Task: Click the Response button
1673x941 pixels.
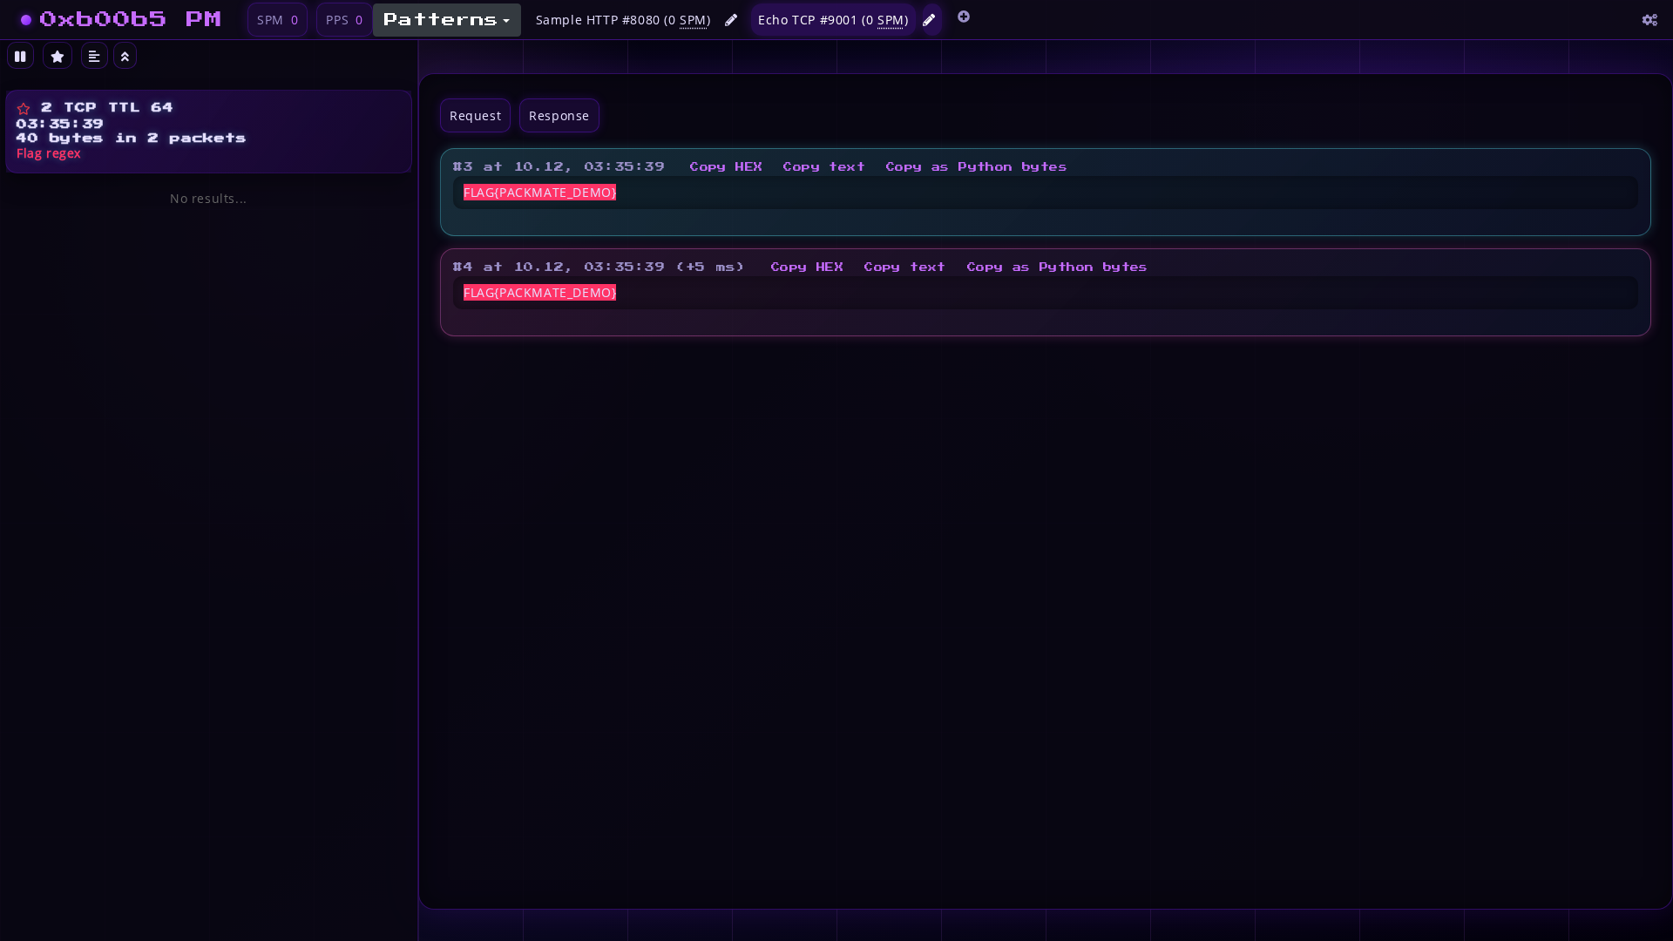Action: 559,116
